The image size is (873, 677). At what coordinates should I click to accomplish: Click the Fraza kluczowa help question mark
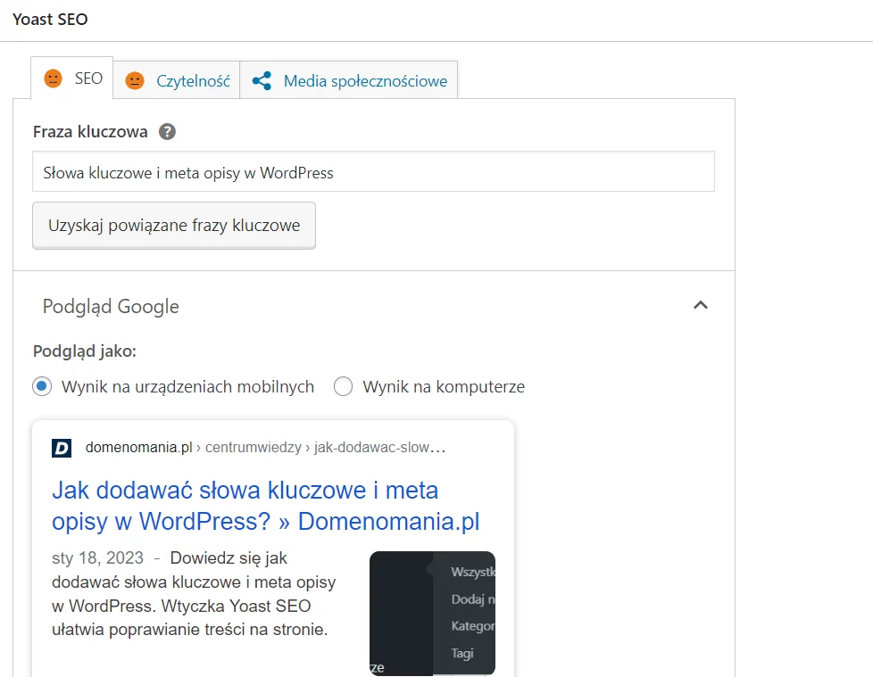point(167,132)
